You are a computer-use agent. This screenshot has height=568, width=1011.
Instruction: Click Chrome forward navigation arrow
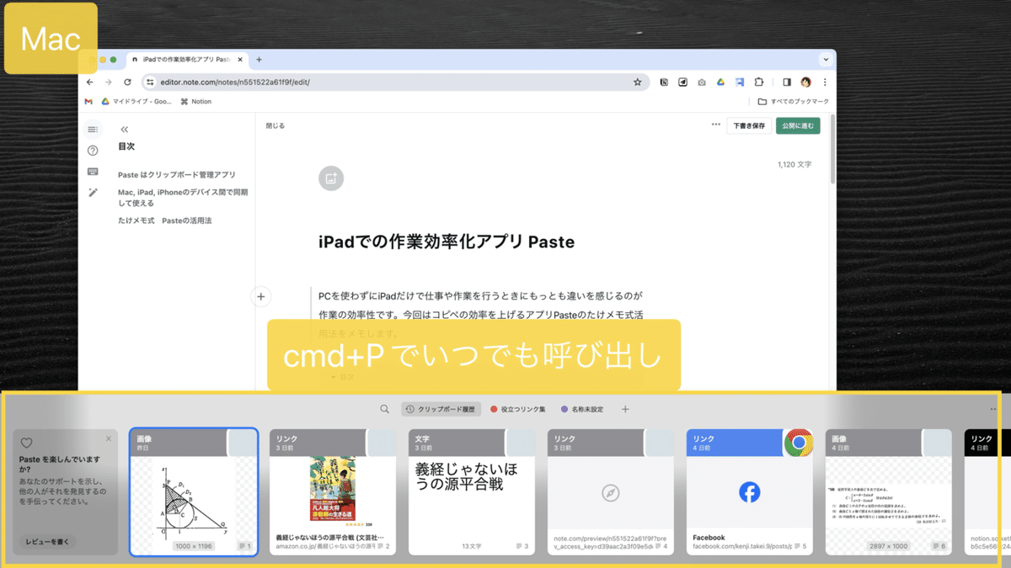click(x=108, y=82)
